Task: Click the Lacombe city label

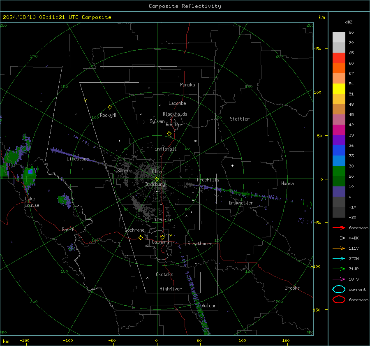Action: click(177, 103)
